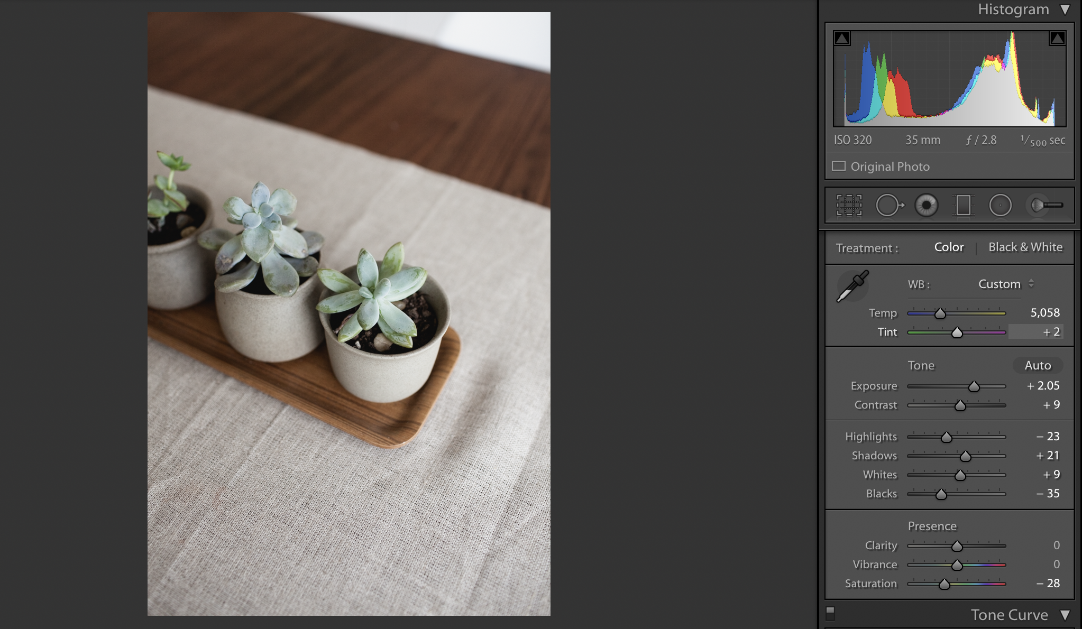Toggle shadow clipping indicator in histogram
Screen dimensions: 1082x629
[842, 38]
